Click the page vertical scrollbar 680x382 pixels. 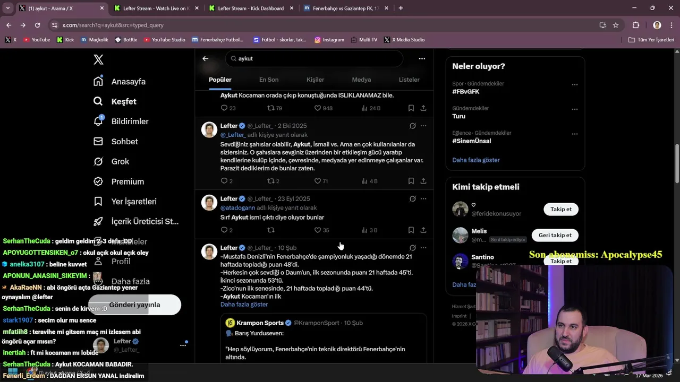[x=677, y=164]
